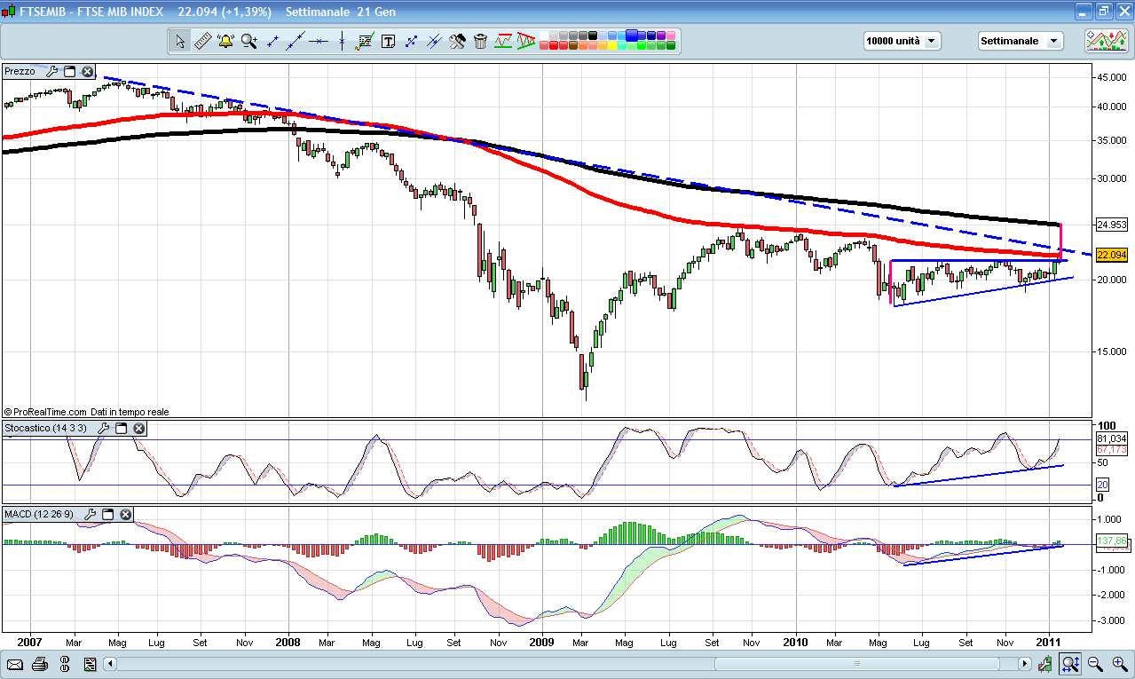Select the text annotation tool
Image resolution: width=1135 pixels, height=679 pixels.
(x=388, y=41)
